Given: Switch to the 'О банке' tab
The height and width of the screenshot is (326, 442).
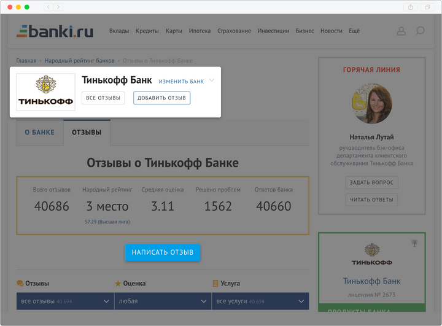Looking at the screenshot, I should point(40,132).
